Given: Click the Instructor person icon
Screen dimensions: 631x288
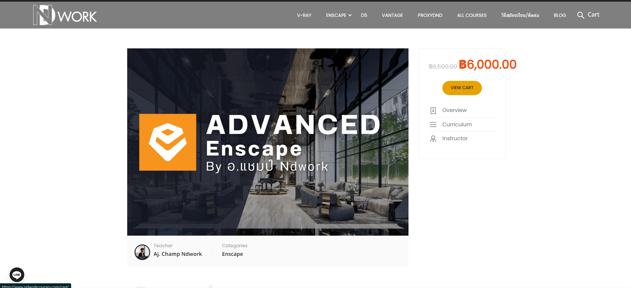Looking at the screenshot, I should coord(433,139).
